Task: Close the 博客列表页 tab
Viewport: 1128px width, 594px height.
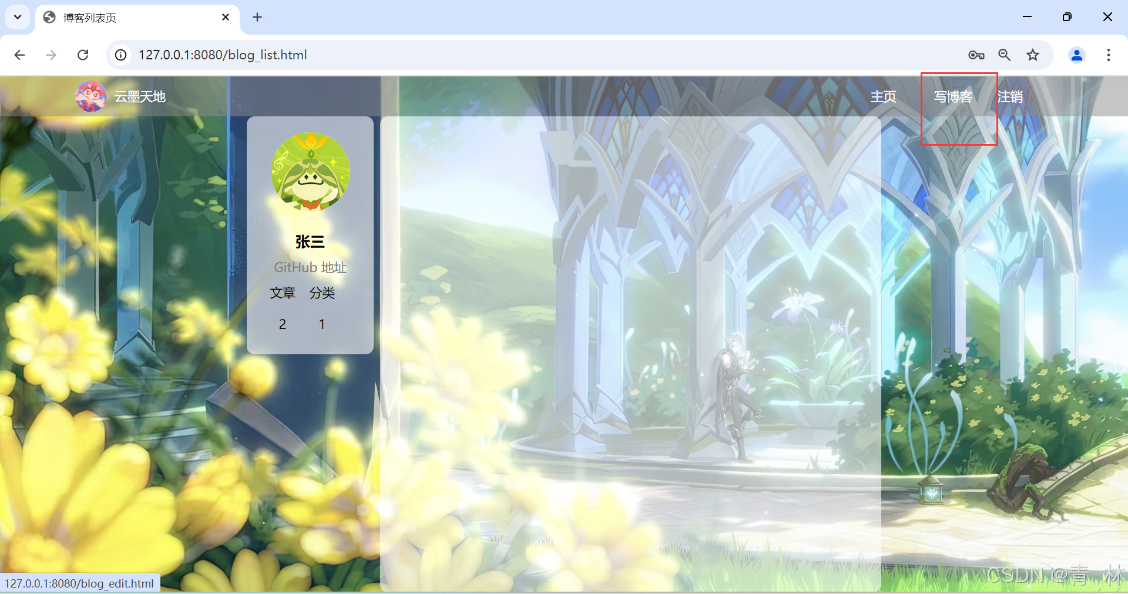Action: click(x=226, y=17)
